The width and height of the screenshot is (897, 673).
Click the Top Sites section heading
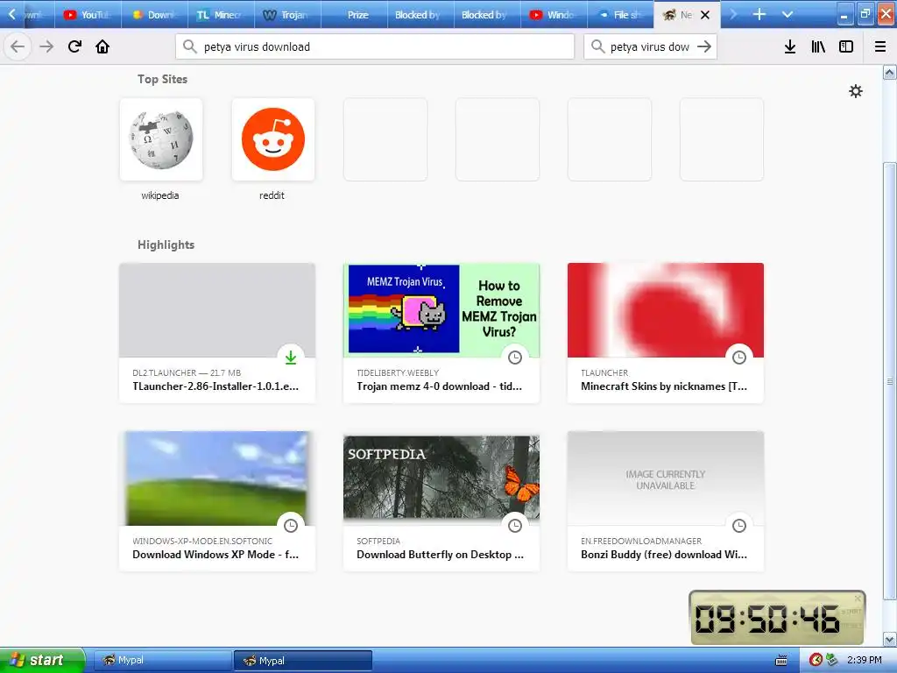pyautogui.click(x=162, y=80)
